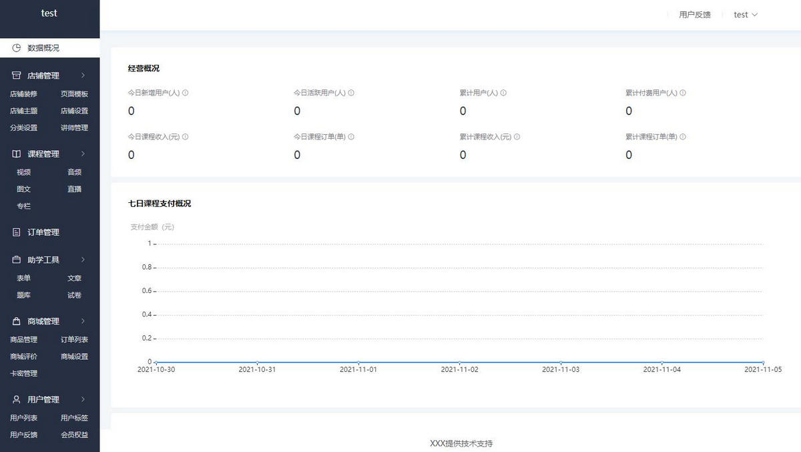This screenshot has width=801, height=452.
Task: Toggle the 用户管理 section chevron
Action: tap(83, 399)
